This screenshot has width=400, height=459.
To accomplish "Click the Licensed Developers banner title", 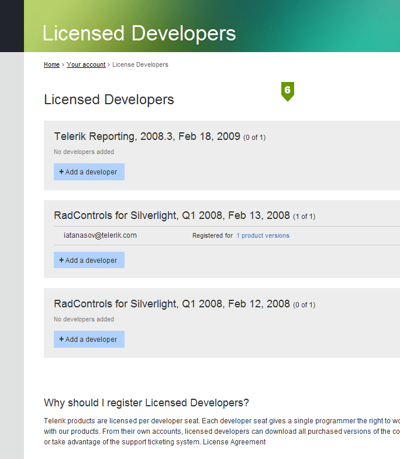I will tap(139, 33).
